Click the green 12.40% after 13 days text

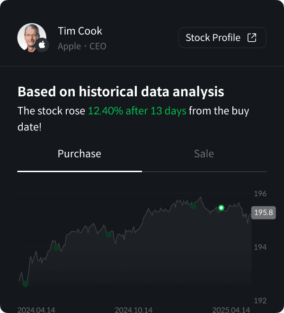(137, 111)
